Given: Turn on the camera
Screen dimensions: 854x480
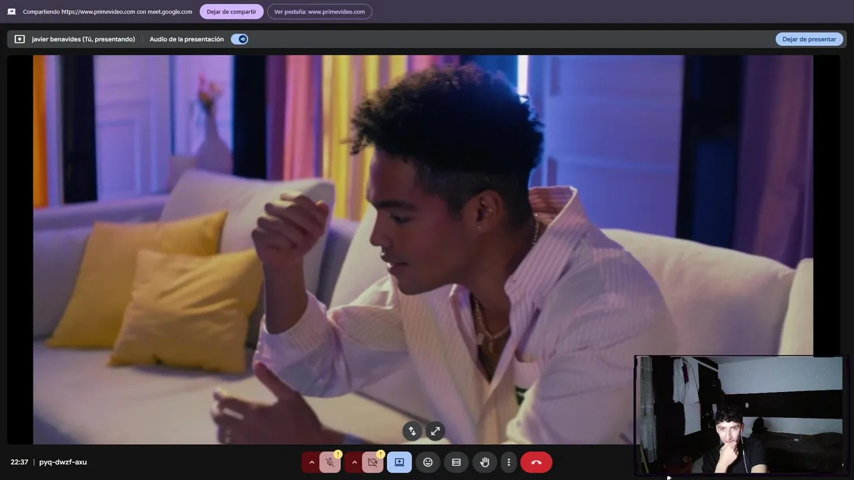Looking at the screenshot, I should (373, 462).
